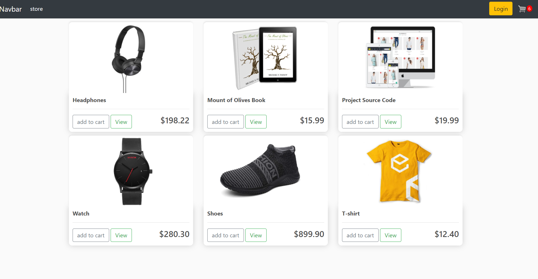View the Mount of Olives Book

coord(256,122)
